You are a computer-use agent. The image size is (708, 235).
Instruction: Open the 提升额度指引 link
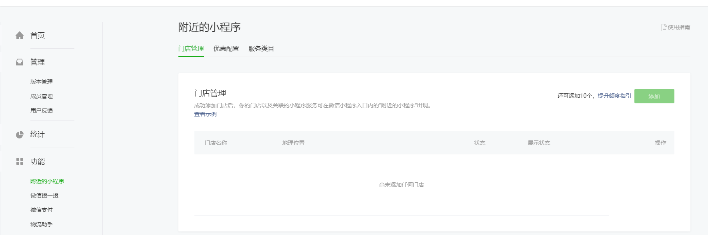coord(614,96)
